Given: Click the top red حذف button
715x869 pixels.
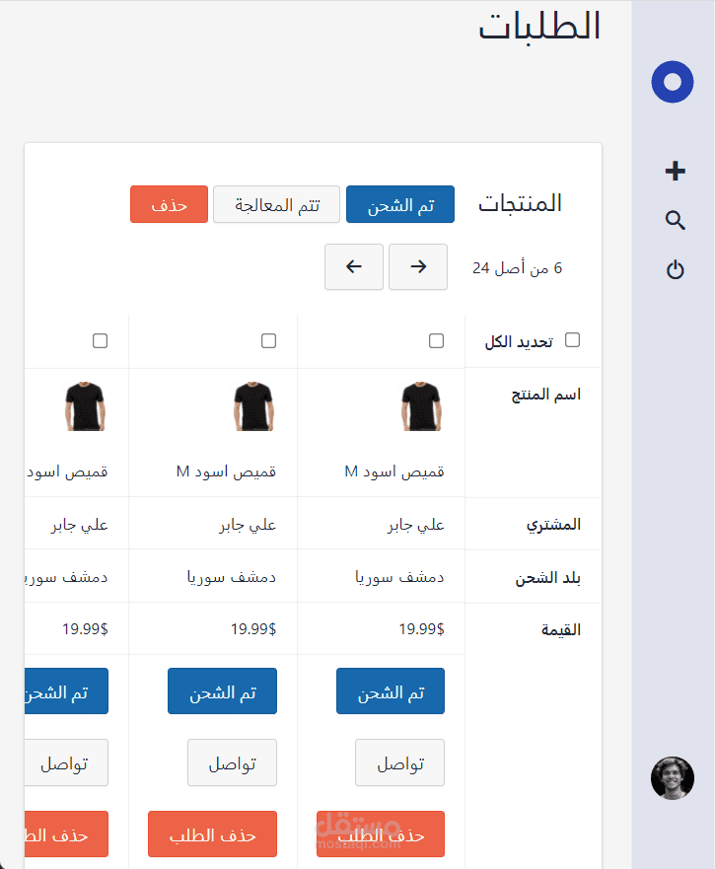Looking at the screenshot, I should point(169,205).
